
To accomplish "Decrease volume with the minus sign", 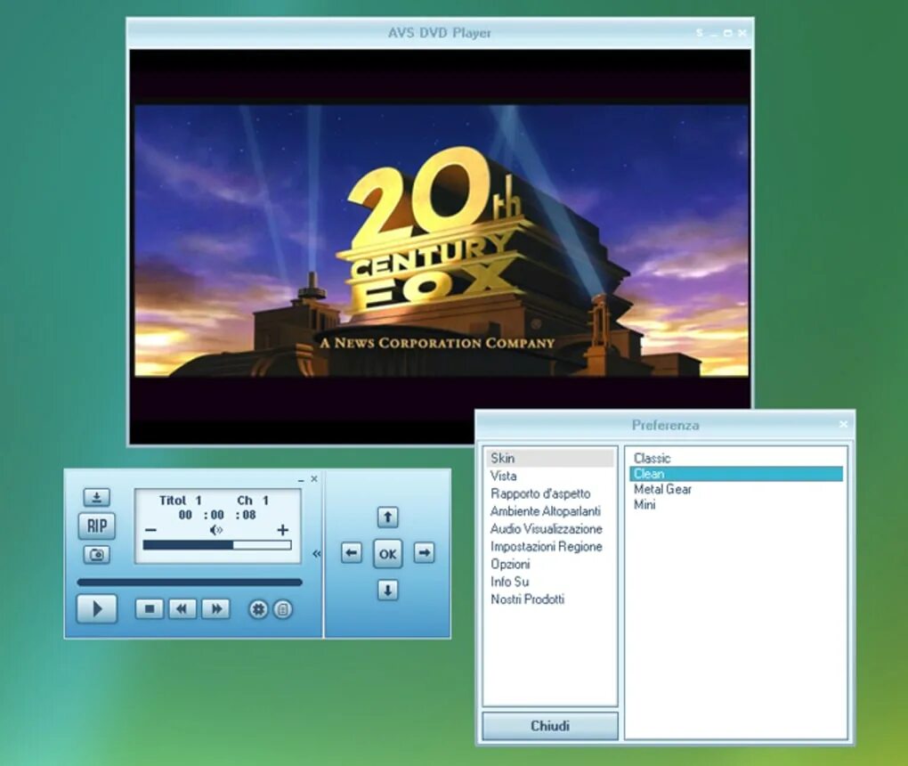I will (x=150, y=530).
